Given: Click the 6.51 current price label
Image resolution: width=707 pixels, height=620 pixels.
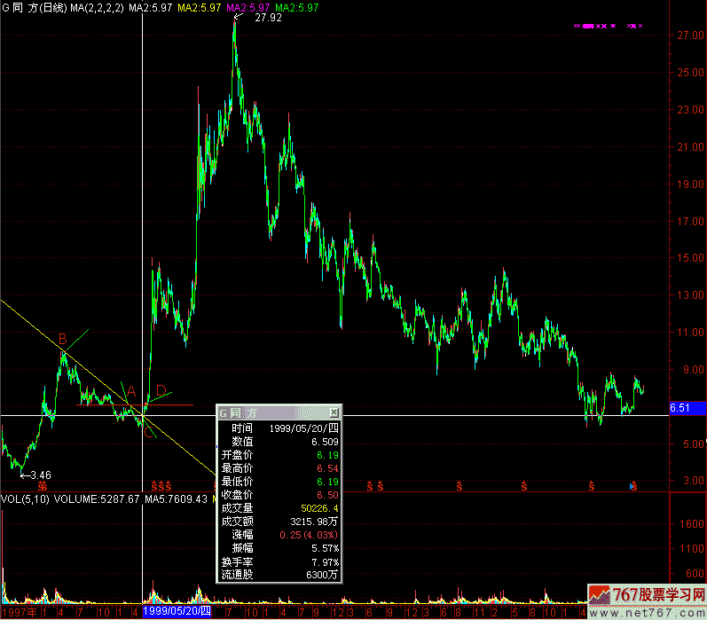Looking at the screenshot, I should point(680,408).
